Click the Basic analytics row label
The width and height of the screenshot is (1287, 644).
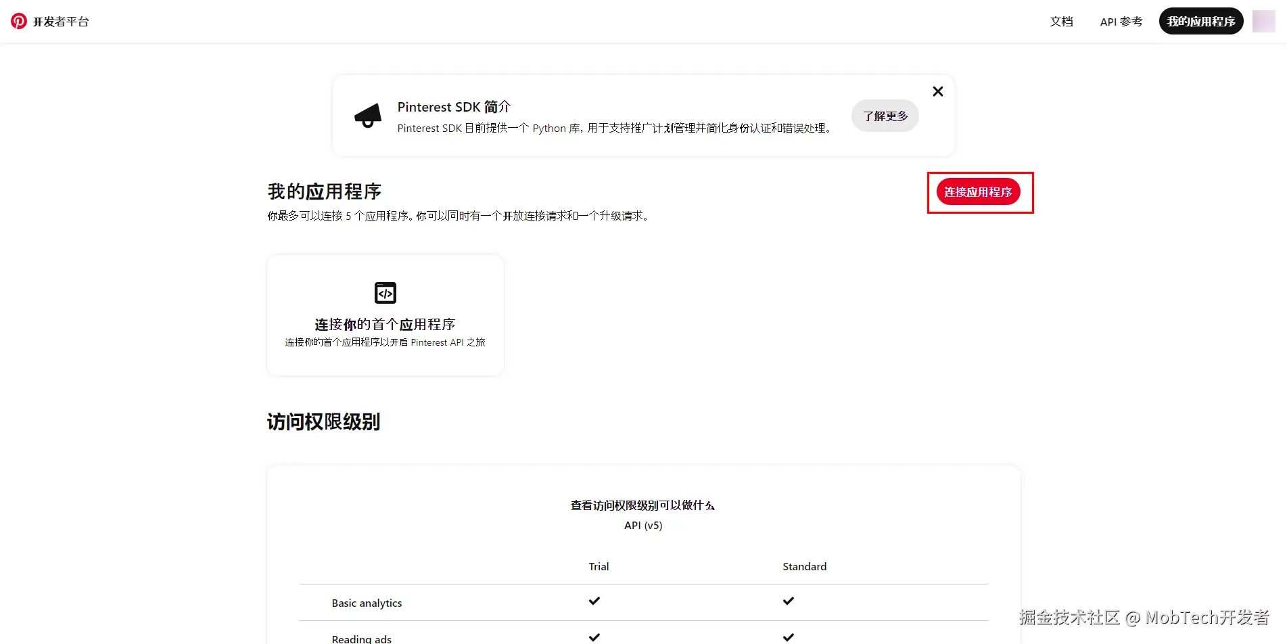tap(367, 603)
